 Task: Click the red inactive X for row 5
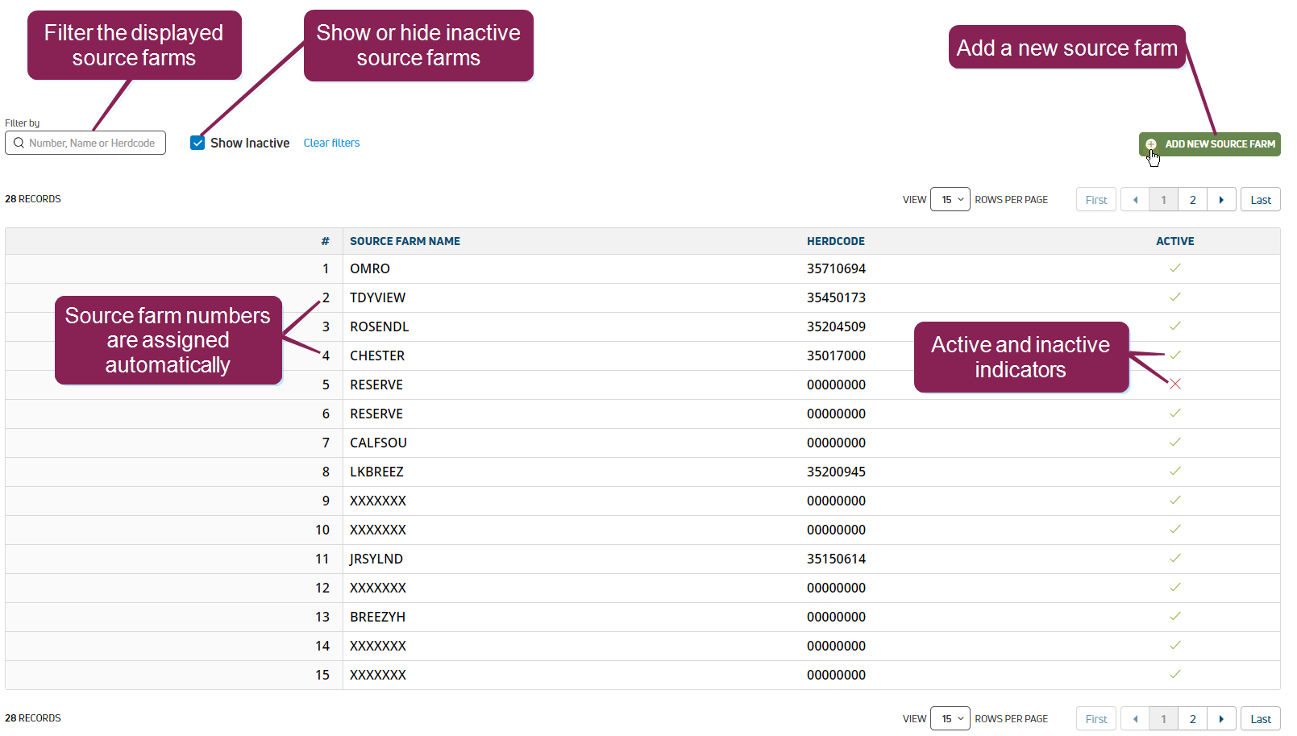pos(1174,385)
